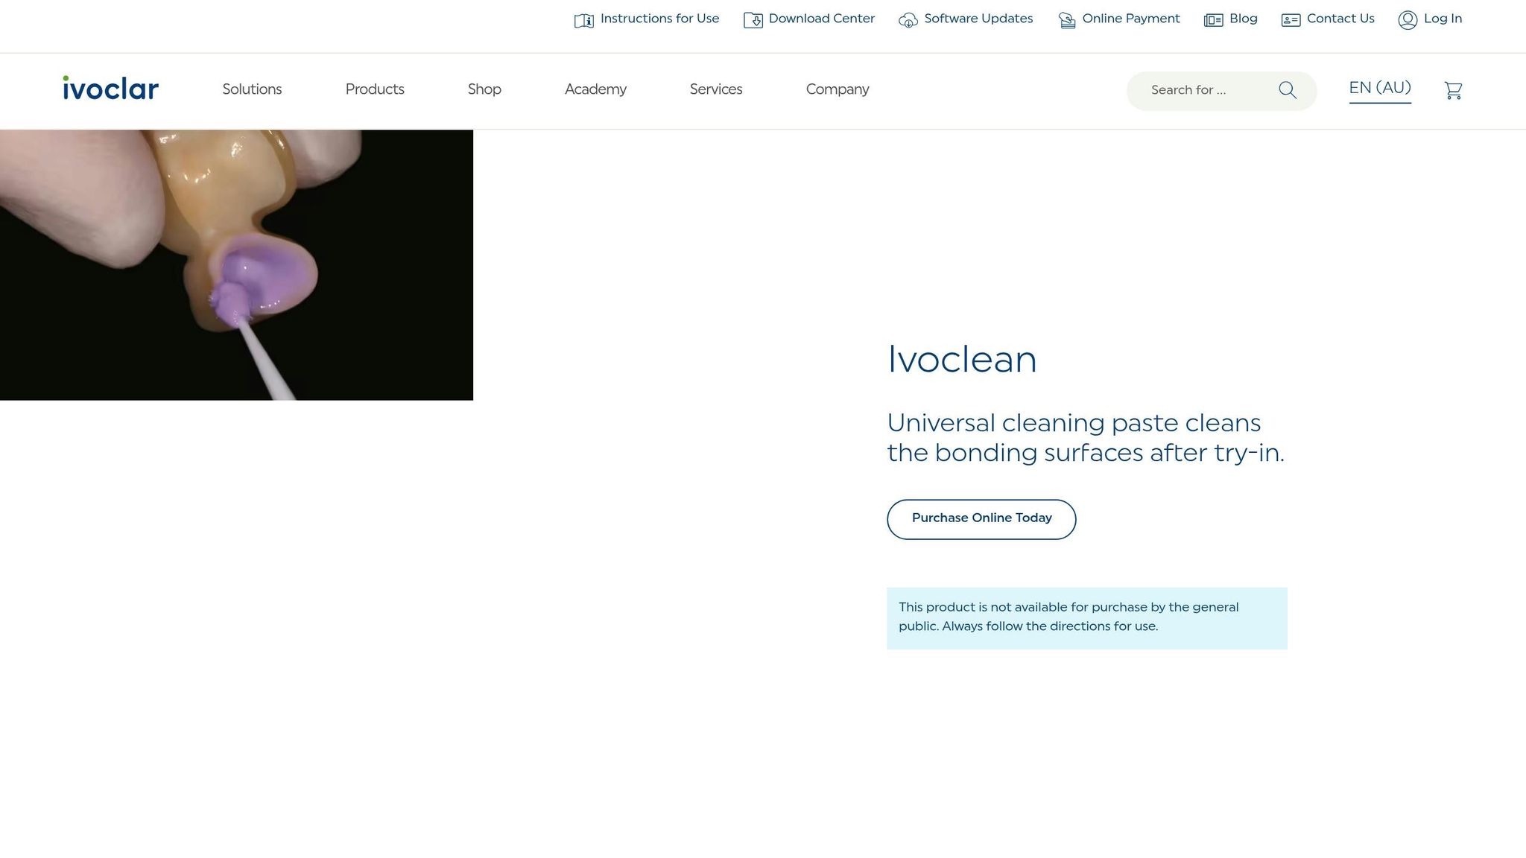
Task: Open the Academy menu
Action: click(595, 89)
